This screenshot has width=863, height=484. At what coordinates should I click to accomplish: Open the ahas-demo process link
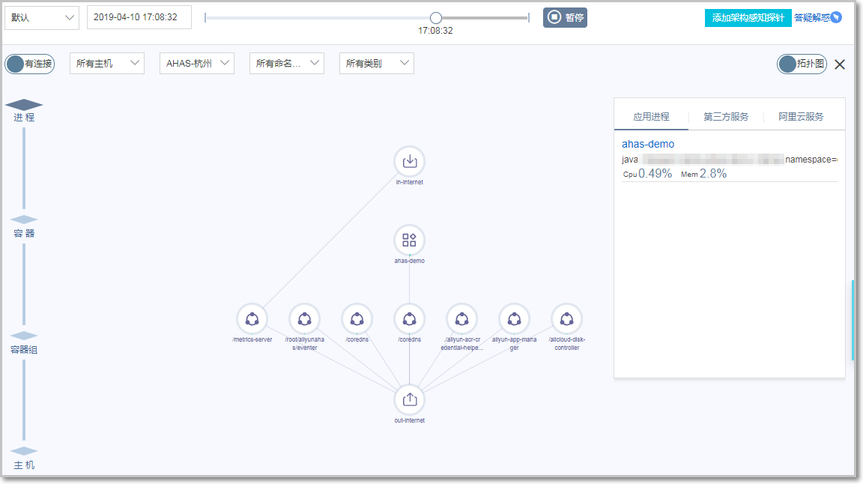[x=648, y=144]
